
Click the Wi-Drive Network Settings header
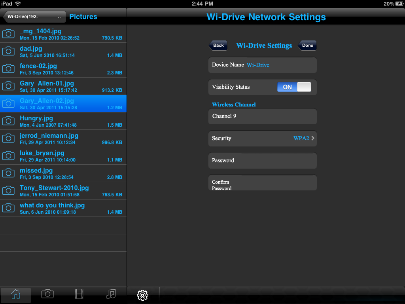point(266,17)
